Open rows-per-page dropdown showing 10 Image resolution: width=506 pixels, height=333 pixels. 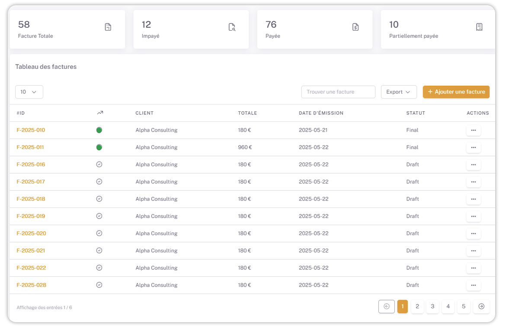(x=29, y=92)
